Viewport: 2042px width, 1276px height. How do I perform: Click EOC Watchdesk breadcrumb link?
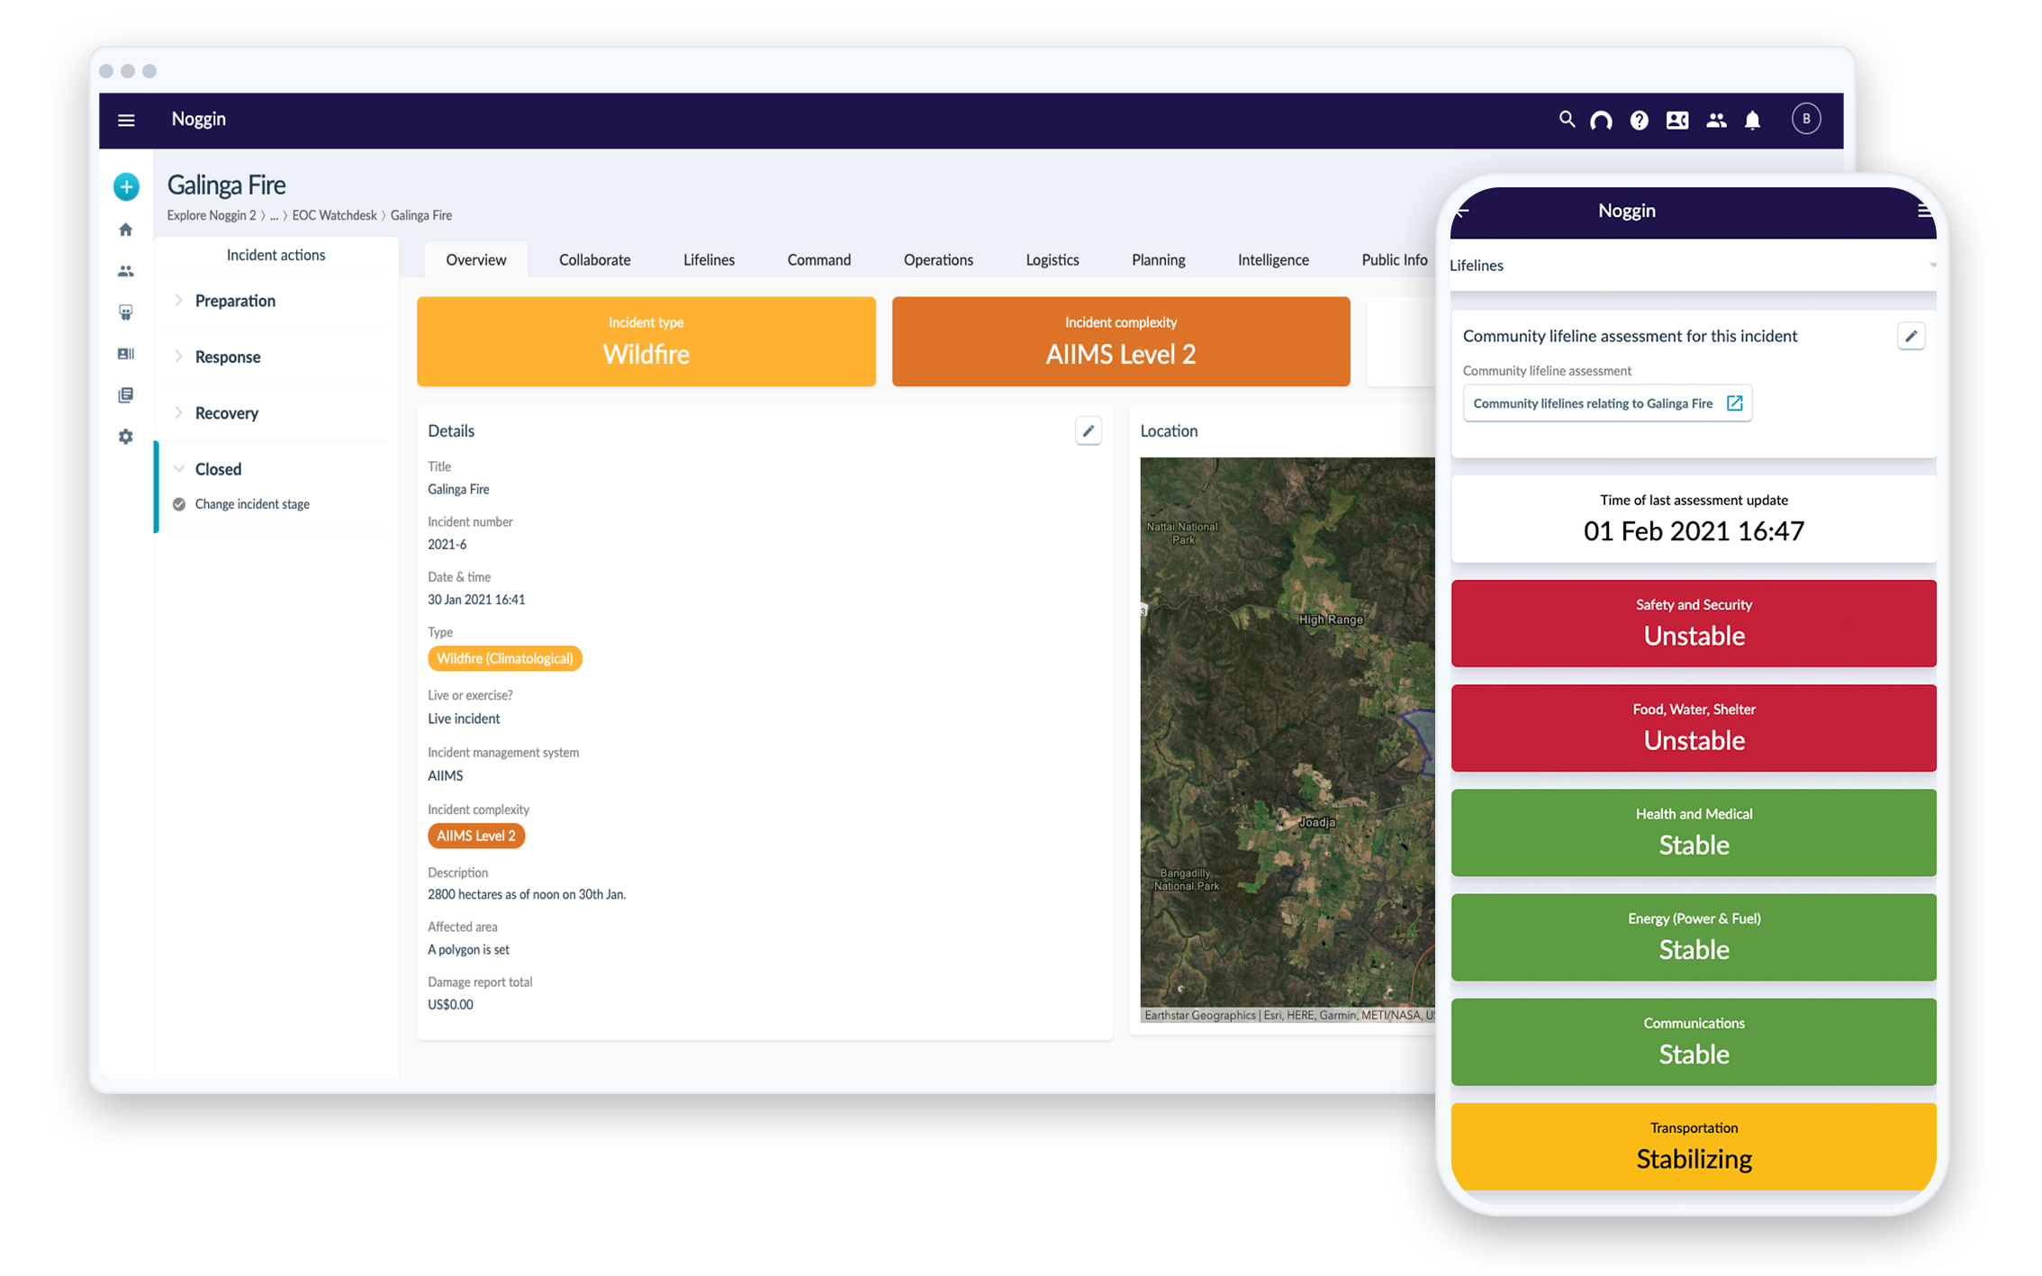pos(334,216)
